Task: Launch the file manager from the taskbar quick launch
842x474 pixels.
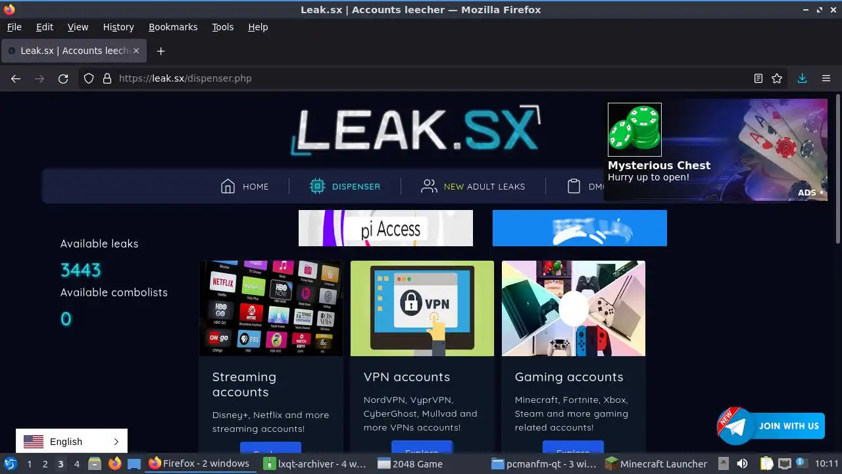Action: (x=94, y=463)
